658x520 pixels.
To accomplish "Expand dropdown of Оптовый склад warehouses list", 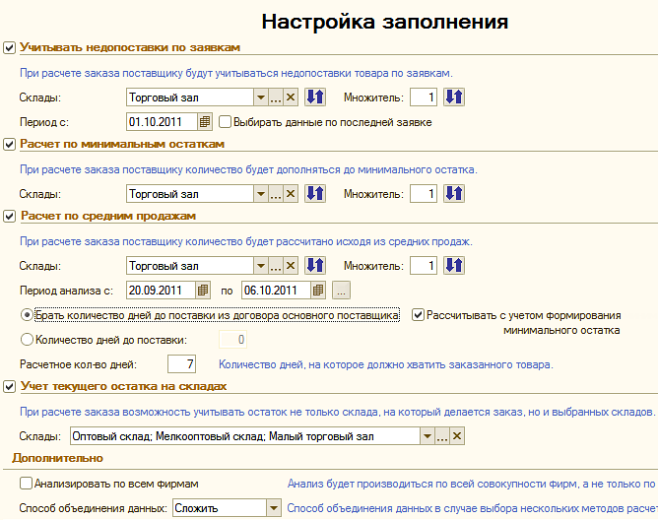I will (428, 436).
